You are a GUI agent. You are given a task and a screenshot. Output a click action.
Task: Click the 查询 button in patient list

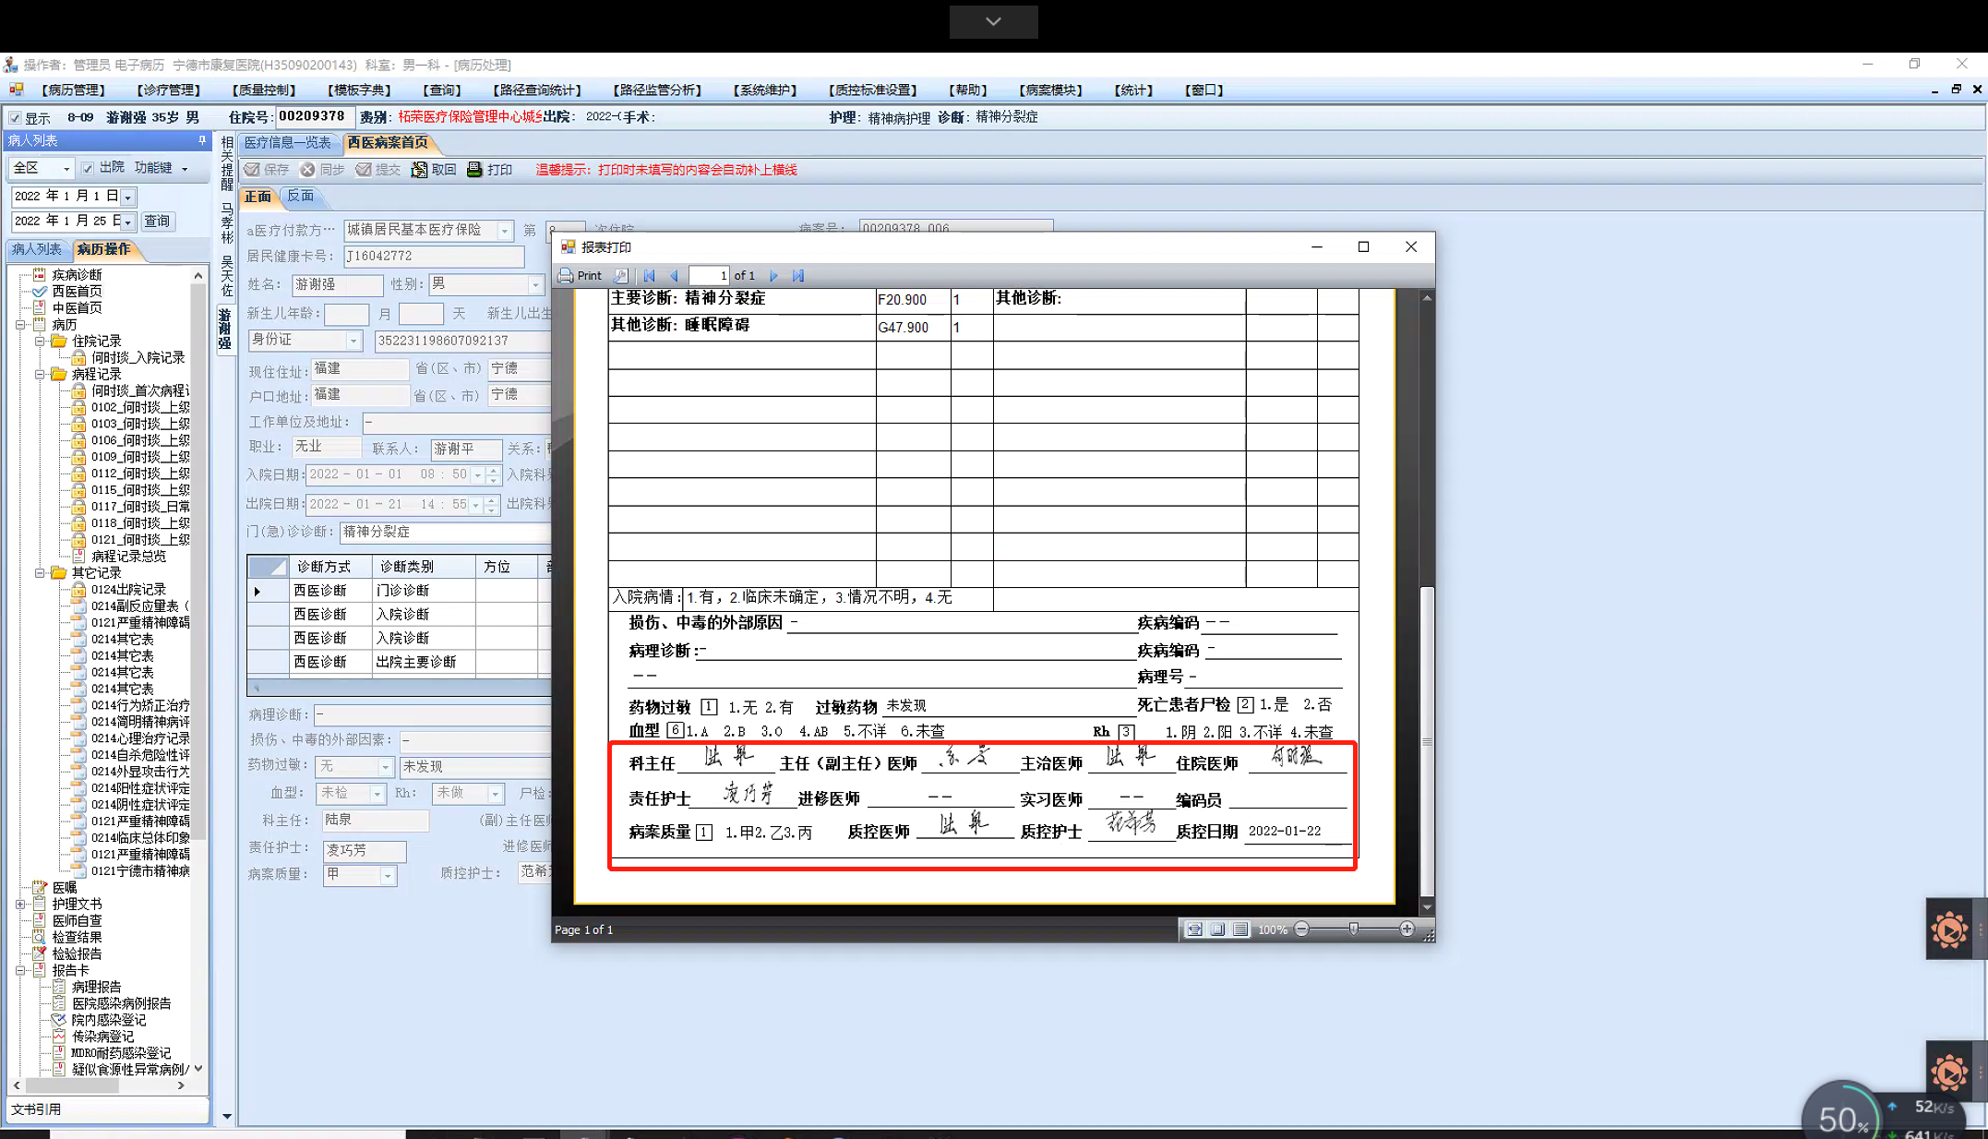157,221
